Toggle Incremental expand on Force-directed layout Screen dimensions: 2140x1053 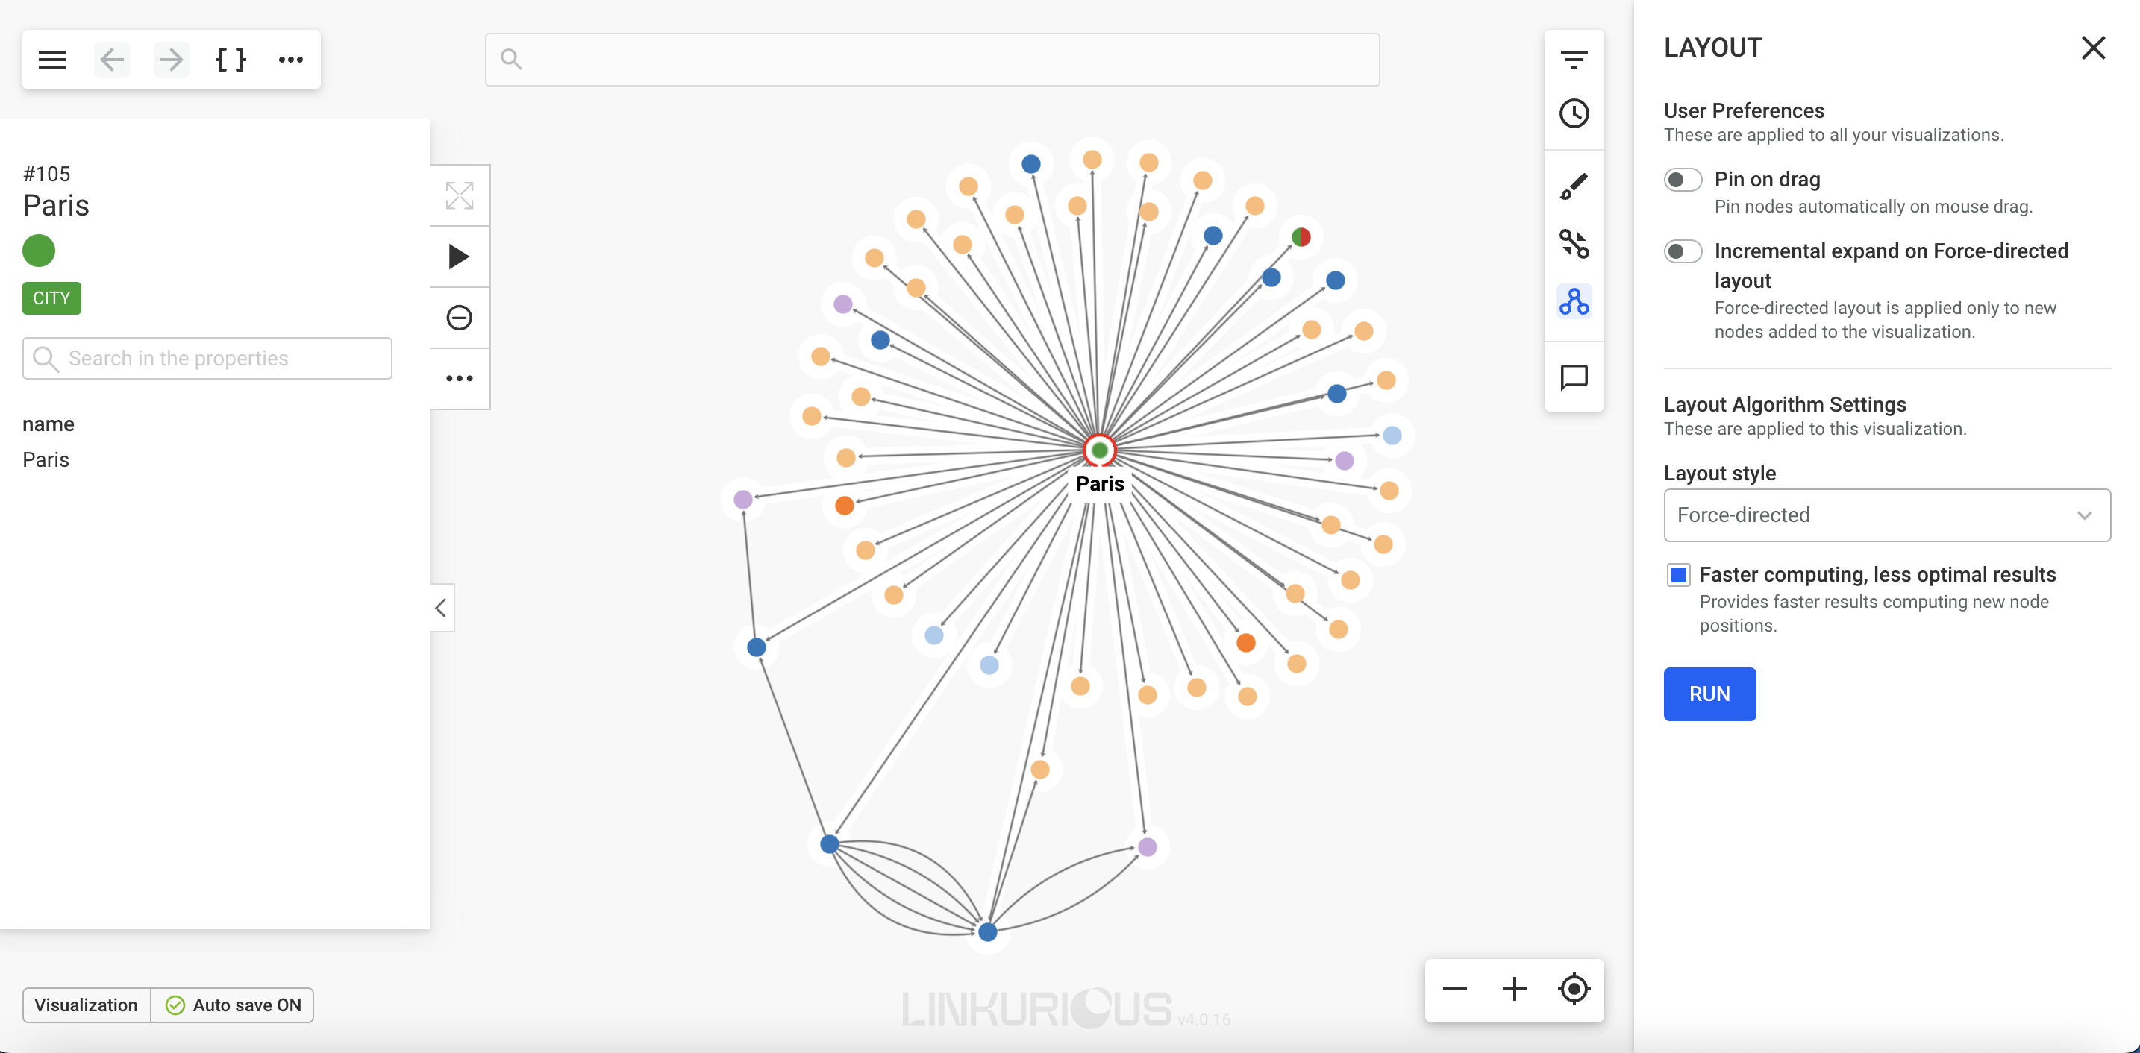1683,251
